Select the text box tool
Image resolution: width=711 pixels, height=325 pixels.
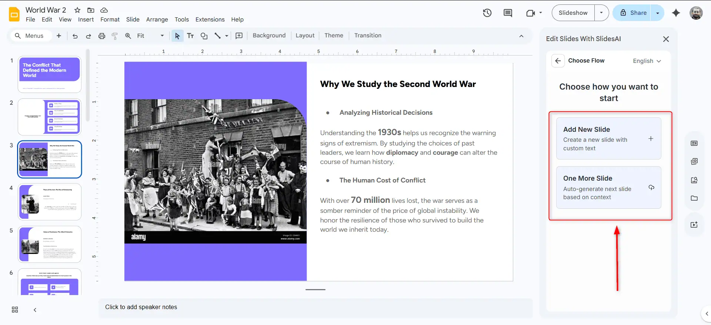[190, 36]
